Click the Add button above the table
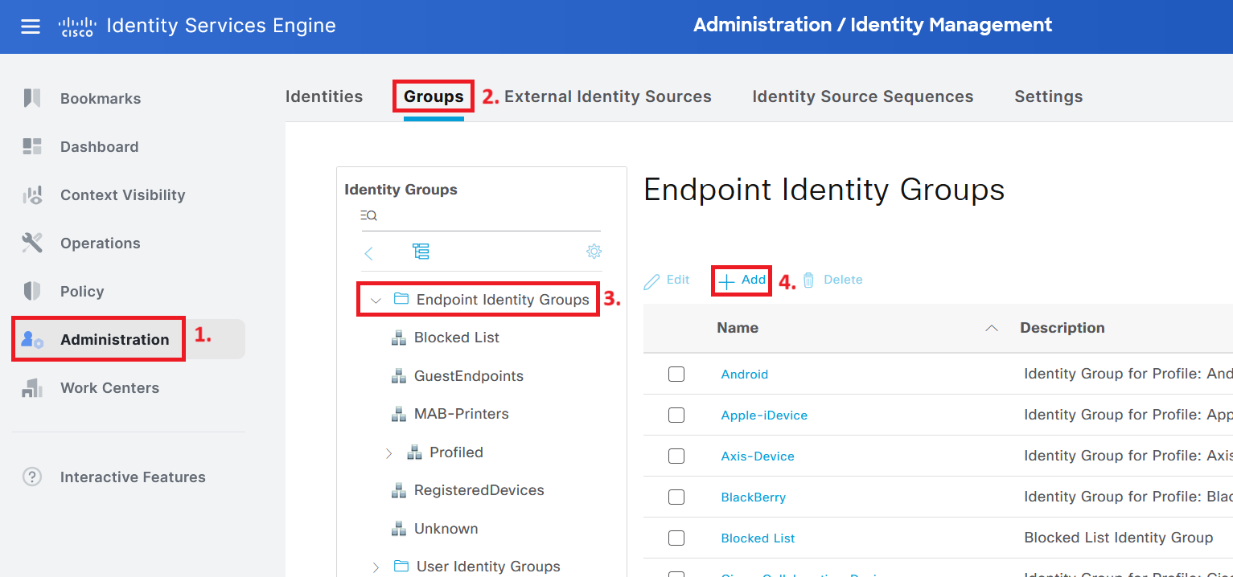The image size is (1233, 577). pyautogui.click(x=741, y=280)
